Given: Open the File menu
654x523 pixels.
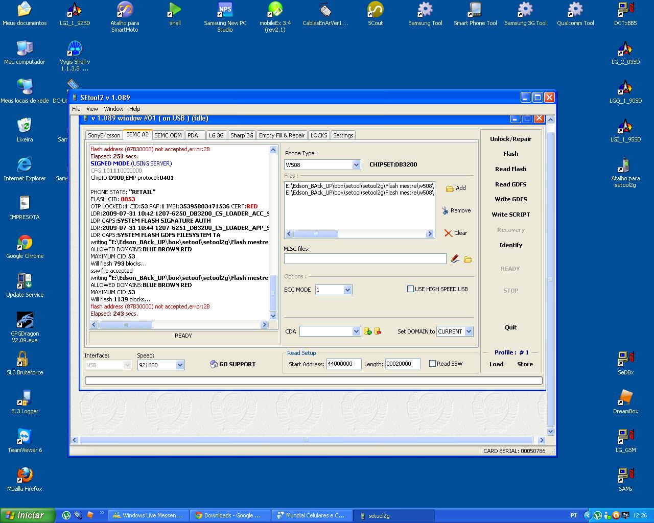Looking at the screenshot, I should point(76,109).
